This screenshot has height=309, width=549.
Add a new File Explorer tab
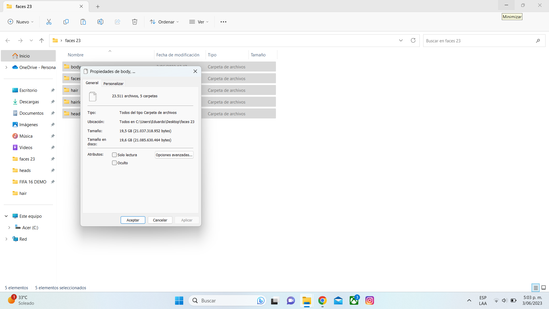point(98,6)
